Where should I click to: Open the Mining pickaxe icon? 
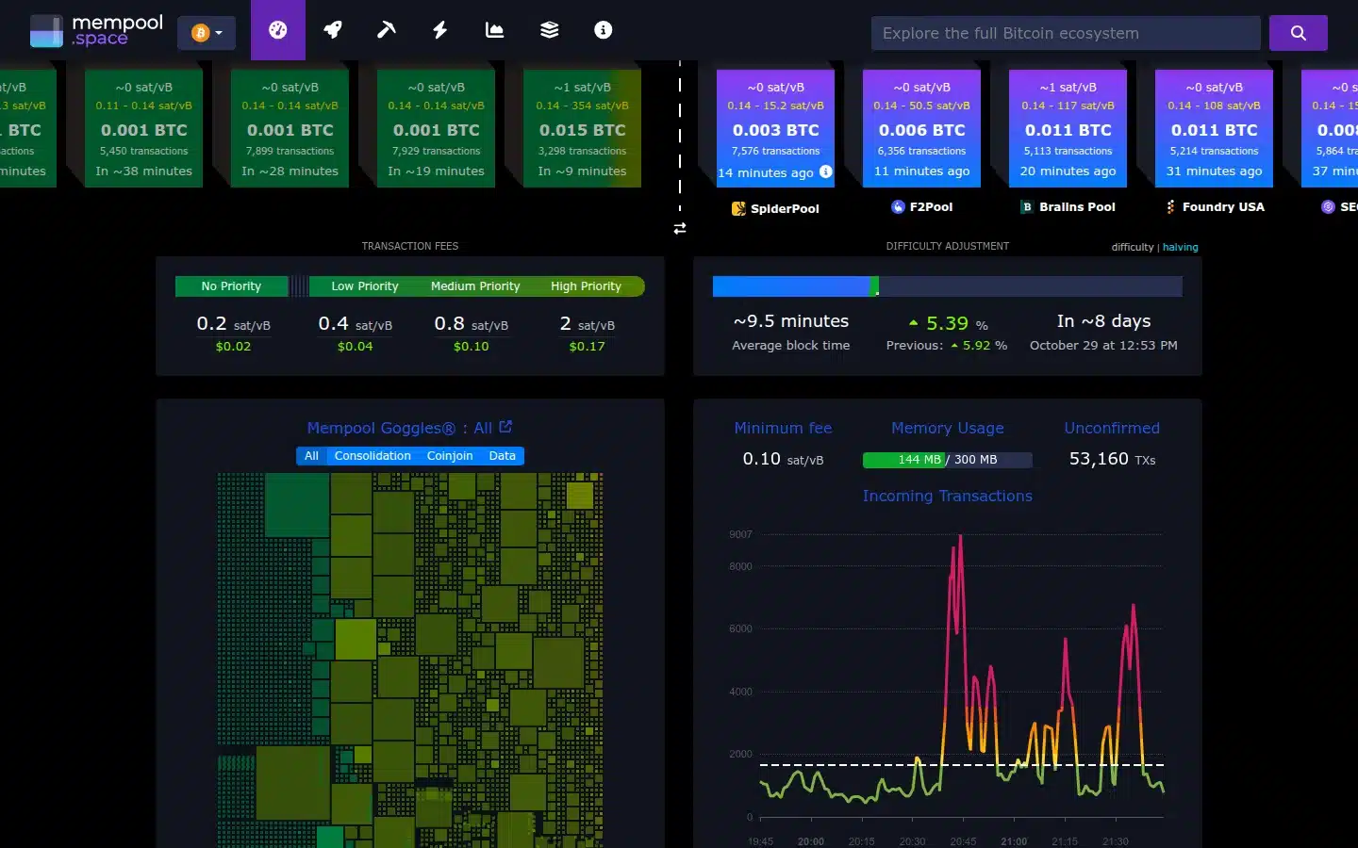(x=386, y=30)
